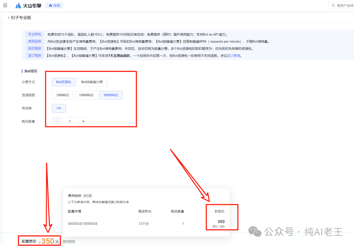The image size is (354, 246).
Task: Click the purchase quantity input field
Action: point(70,121)
